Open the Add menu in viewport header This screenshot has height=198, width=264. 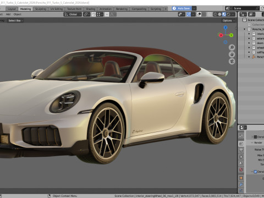pyautogui.click(x=8, y=14)
